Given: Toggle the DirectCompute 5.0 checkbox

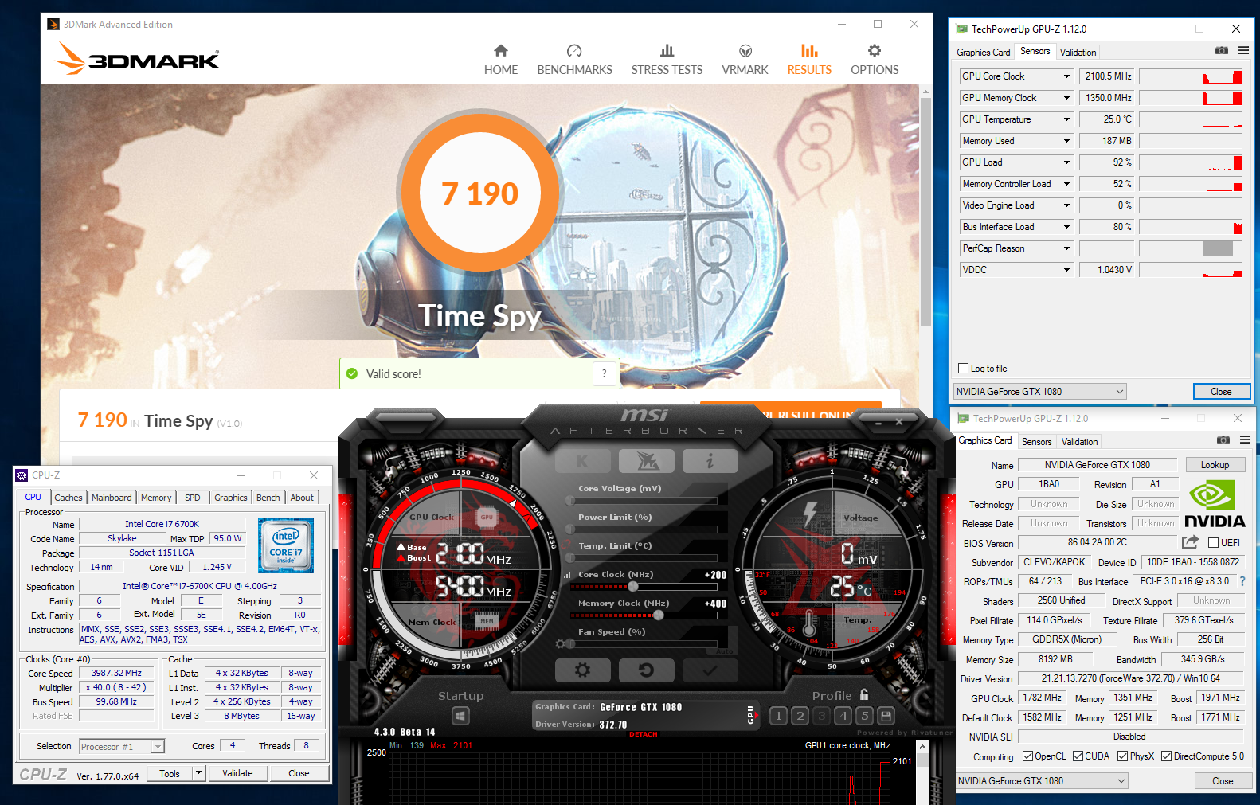Looking at the screenshot, I should tap(1166, 756).
